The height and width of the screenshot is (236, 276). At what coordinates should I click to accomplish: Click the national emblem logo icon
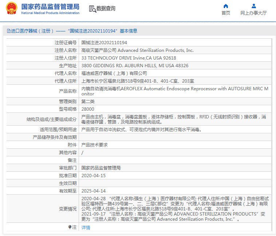click(x=12, y=8)
